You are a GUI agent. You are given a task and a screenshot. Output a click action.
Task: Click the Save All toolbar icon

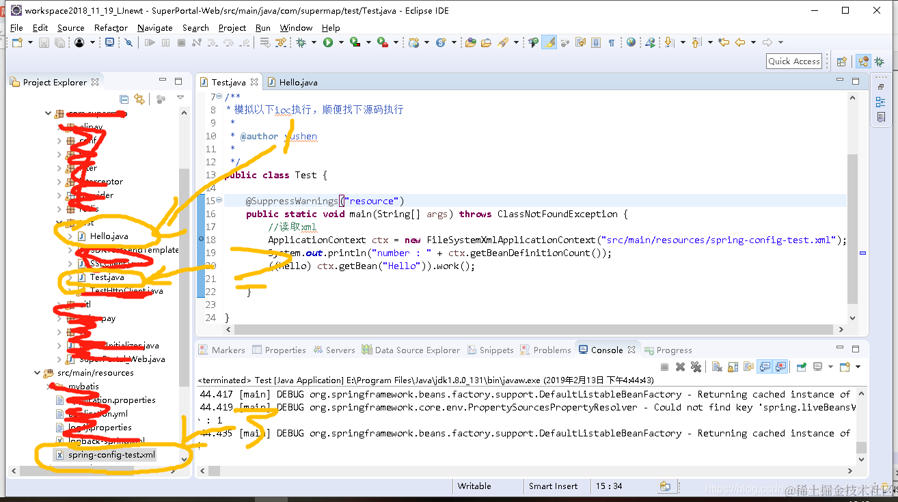click(59, 42)
